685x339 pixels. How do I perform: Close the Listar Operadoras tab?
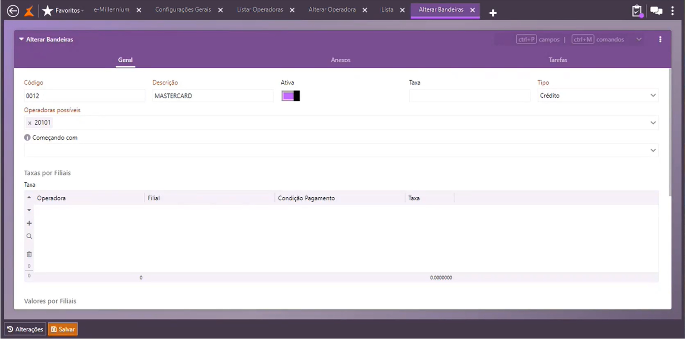[292, 10]
